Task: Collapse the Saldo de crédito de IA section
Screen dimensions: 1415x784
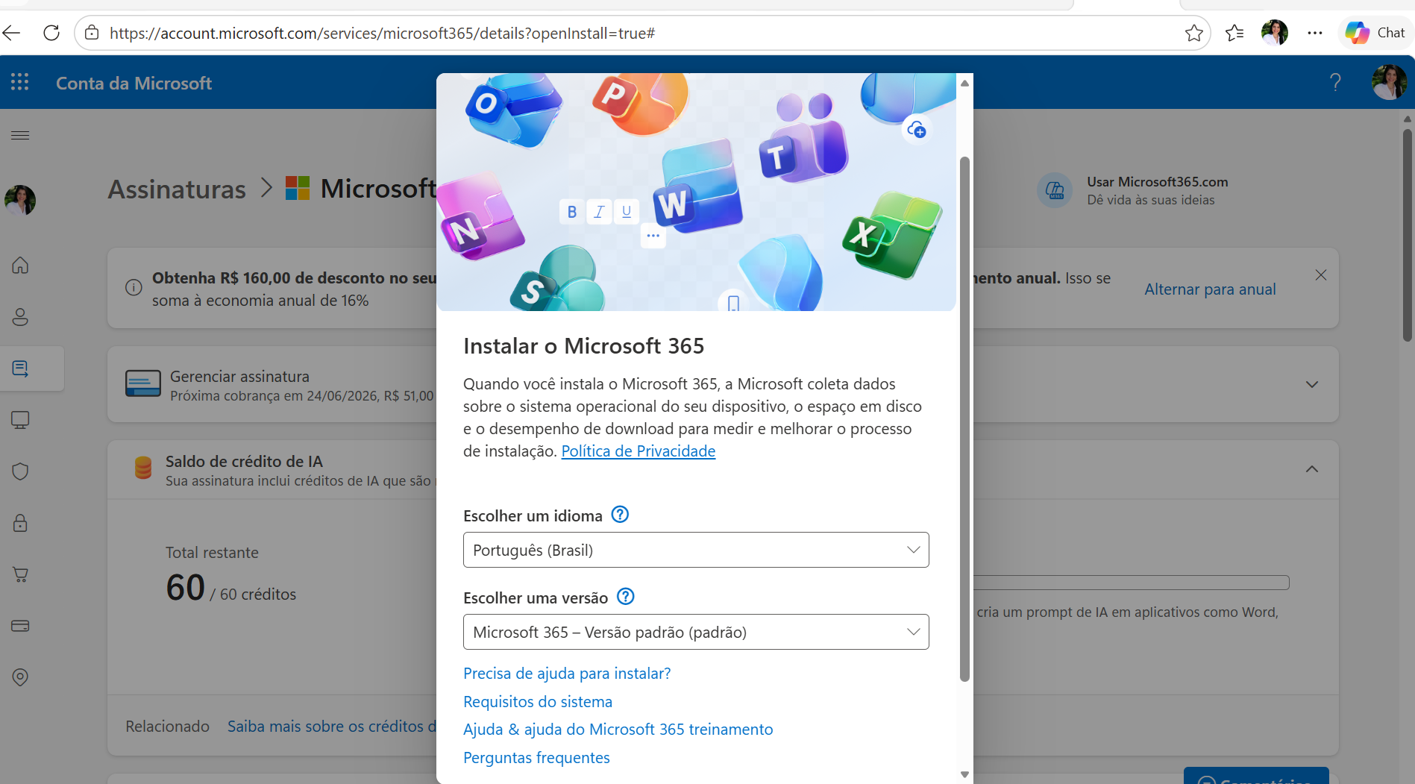Action: click(1312, 469)
